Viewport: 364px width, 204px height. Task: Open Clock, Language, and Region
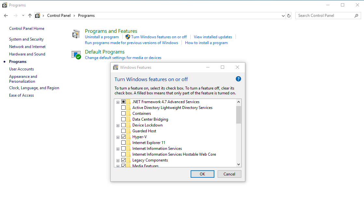tap(34, 88)
